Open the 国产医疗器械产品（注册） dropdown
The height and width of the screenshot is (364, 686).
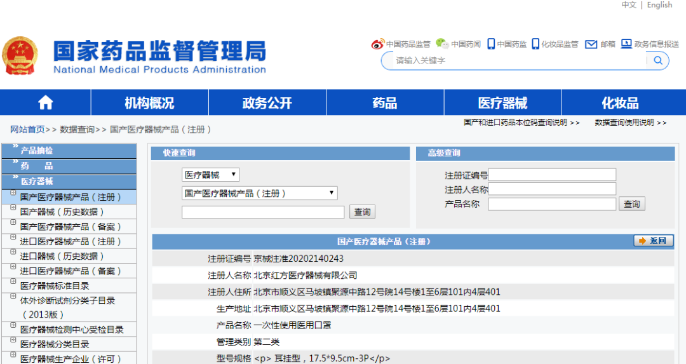(259, 193)
